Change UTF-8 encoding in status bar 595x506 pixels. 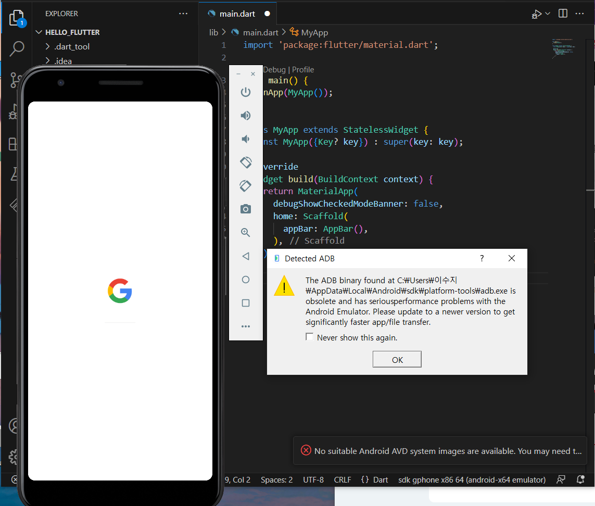point(313,480)
